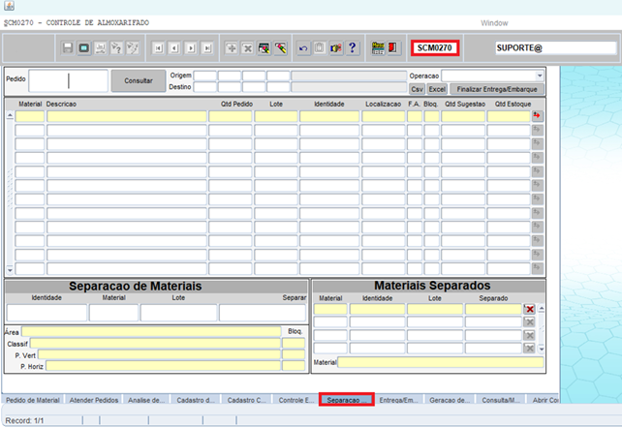Click the Save diskette toolbar icon
The height and width of the screenshot is (427, 622).
68,48
